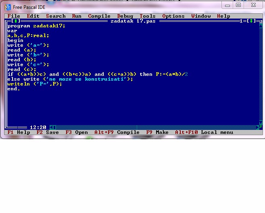Close the Free Pascal IDE window
This screenshot has width=265, height=213.
[253, 5]
